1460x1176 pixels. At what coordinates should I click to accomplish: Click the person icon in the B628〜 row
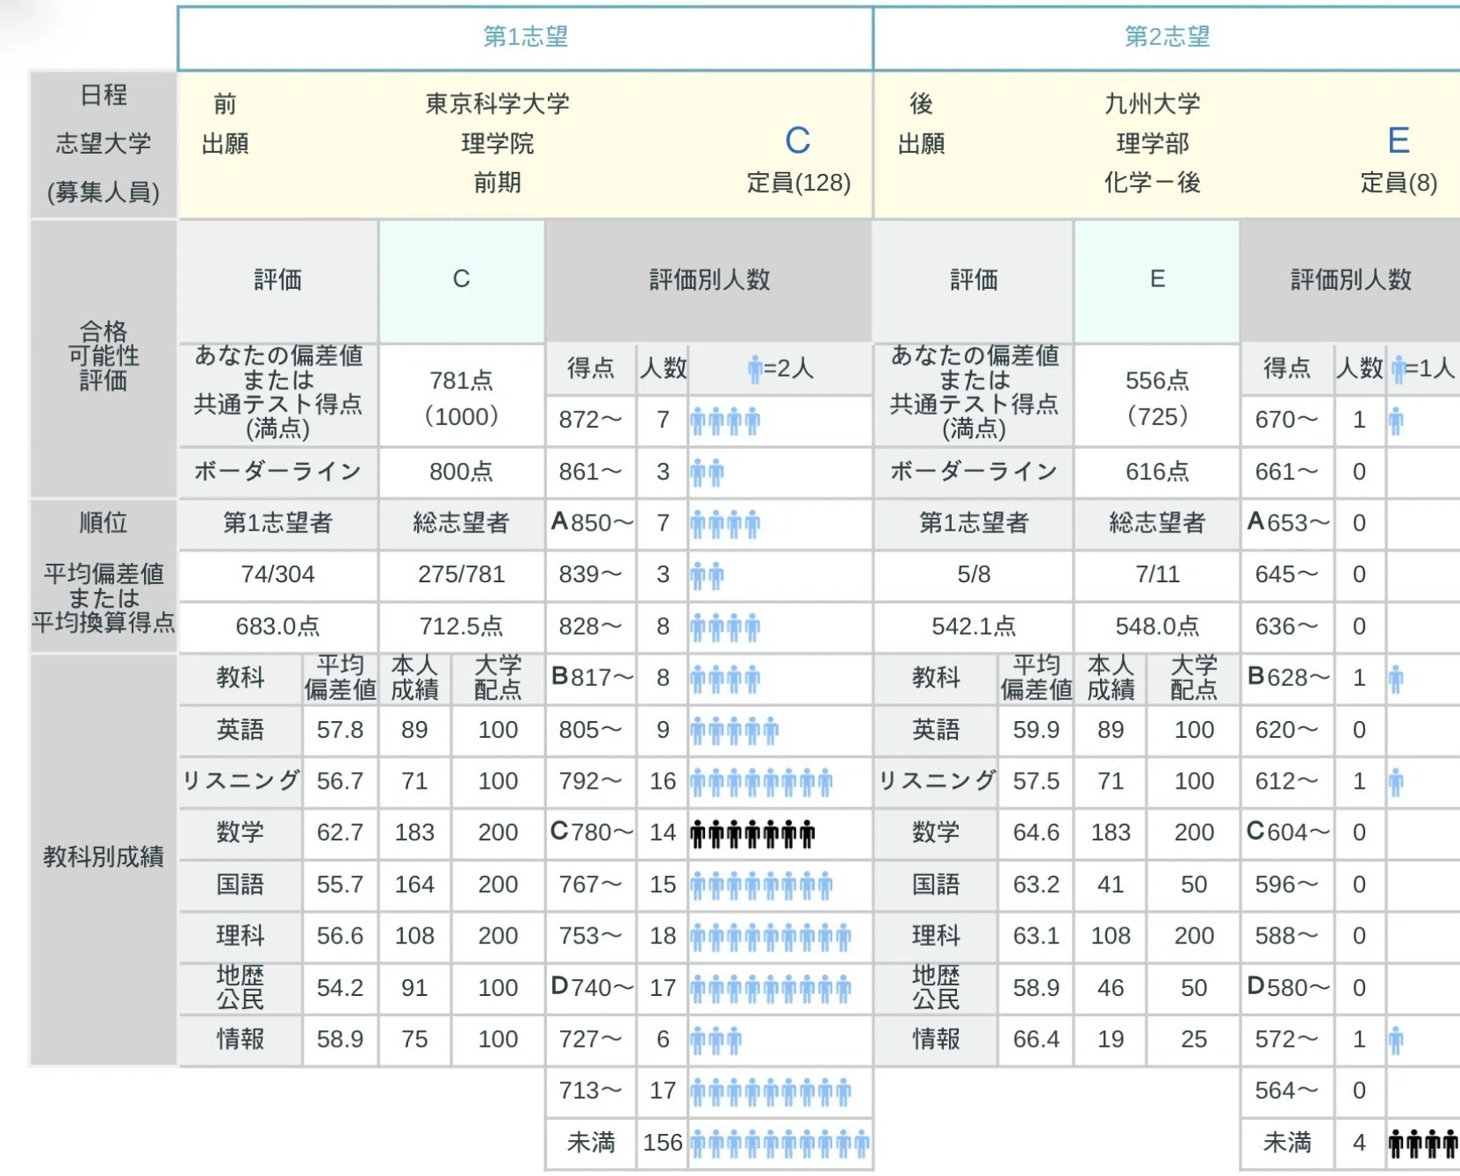coord(1396,679)
